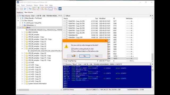Click the report toolbar icon with green dot

pos(38,9)
